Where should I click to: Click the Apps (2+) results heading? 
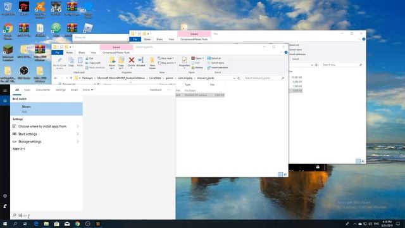coord(19,149)
